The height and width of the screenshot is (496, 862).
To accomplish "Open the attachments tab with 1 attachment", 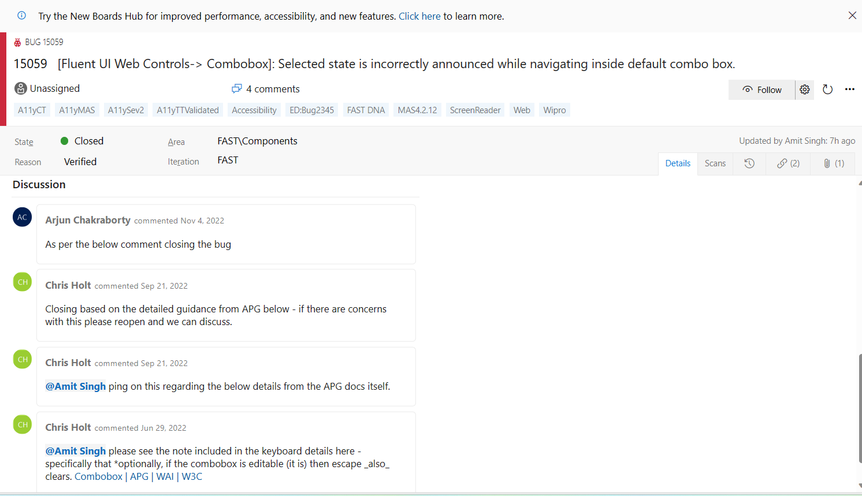I will pyautogui.click(x=832, y=163).
